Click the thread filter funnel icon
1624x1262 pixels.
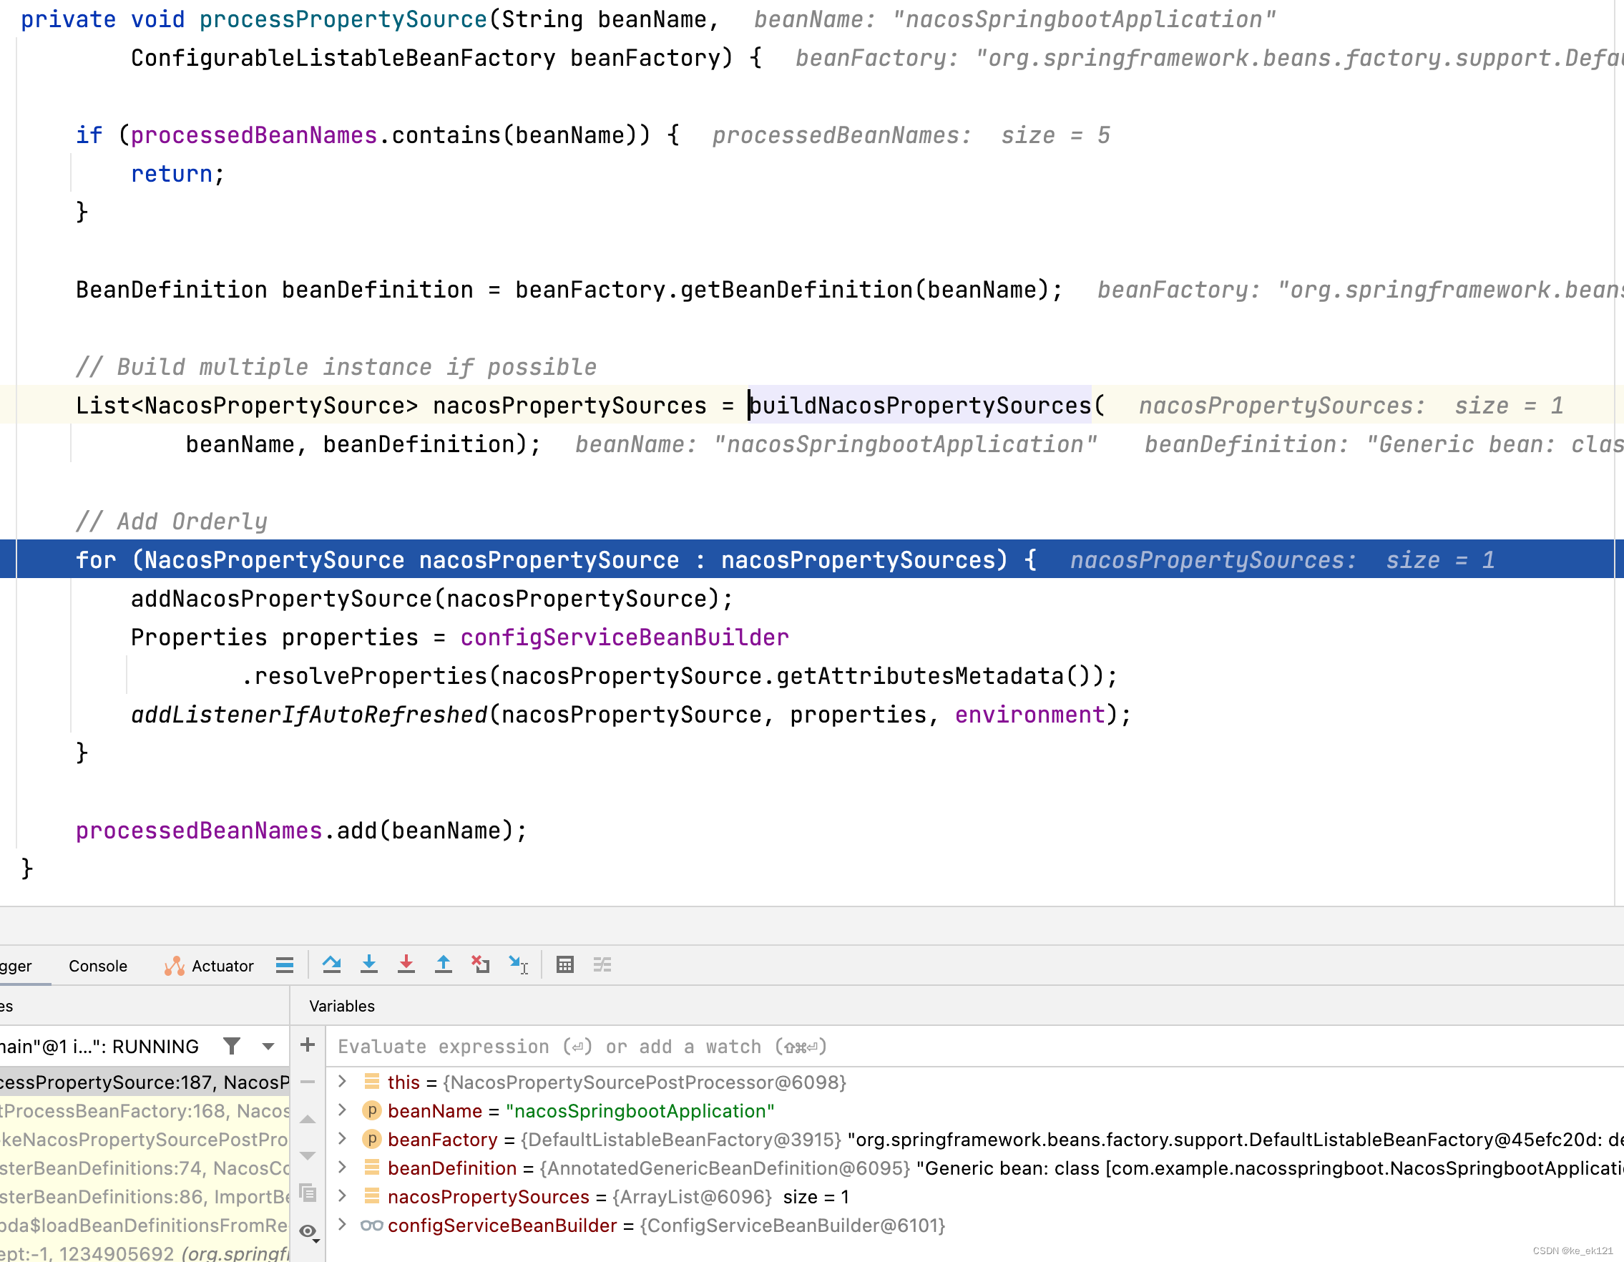232,1047
